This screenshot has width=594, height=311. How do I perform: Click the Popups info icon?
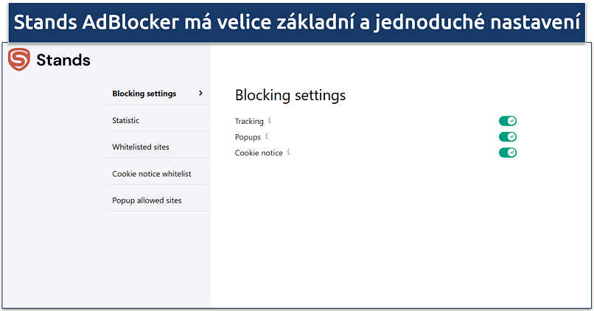267,136
